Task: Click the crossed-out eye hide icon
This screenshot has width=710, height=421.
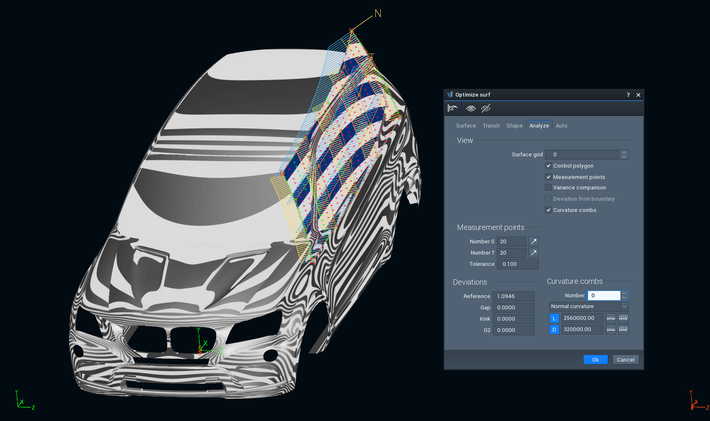Action: pyautogui.click(x=485, y=108)
